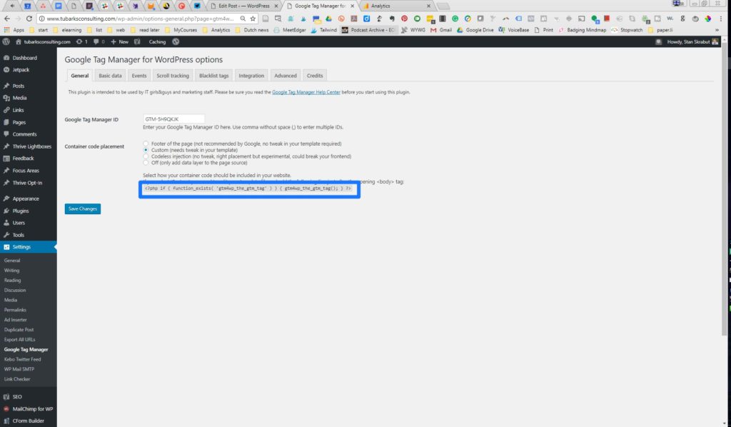The height and width of the screenshot is (427, 731).
Task: Click the Appearance paintbrush icon
Action: click(6, 199)
